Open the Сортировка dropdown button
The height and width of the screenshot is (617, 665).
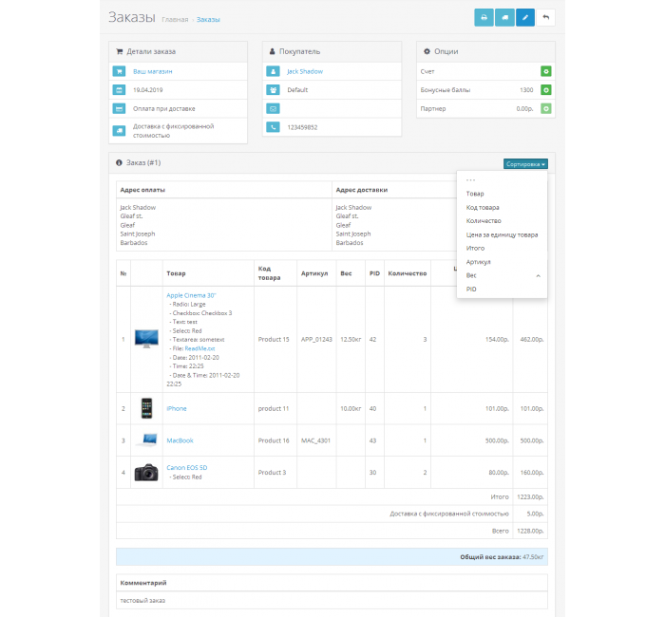pyautogui.click(x=525, y=164)
